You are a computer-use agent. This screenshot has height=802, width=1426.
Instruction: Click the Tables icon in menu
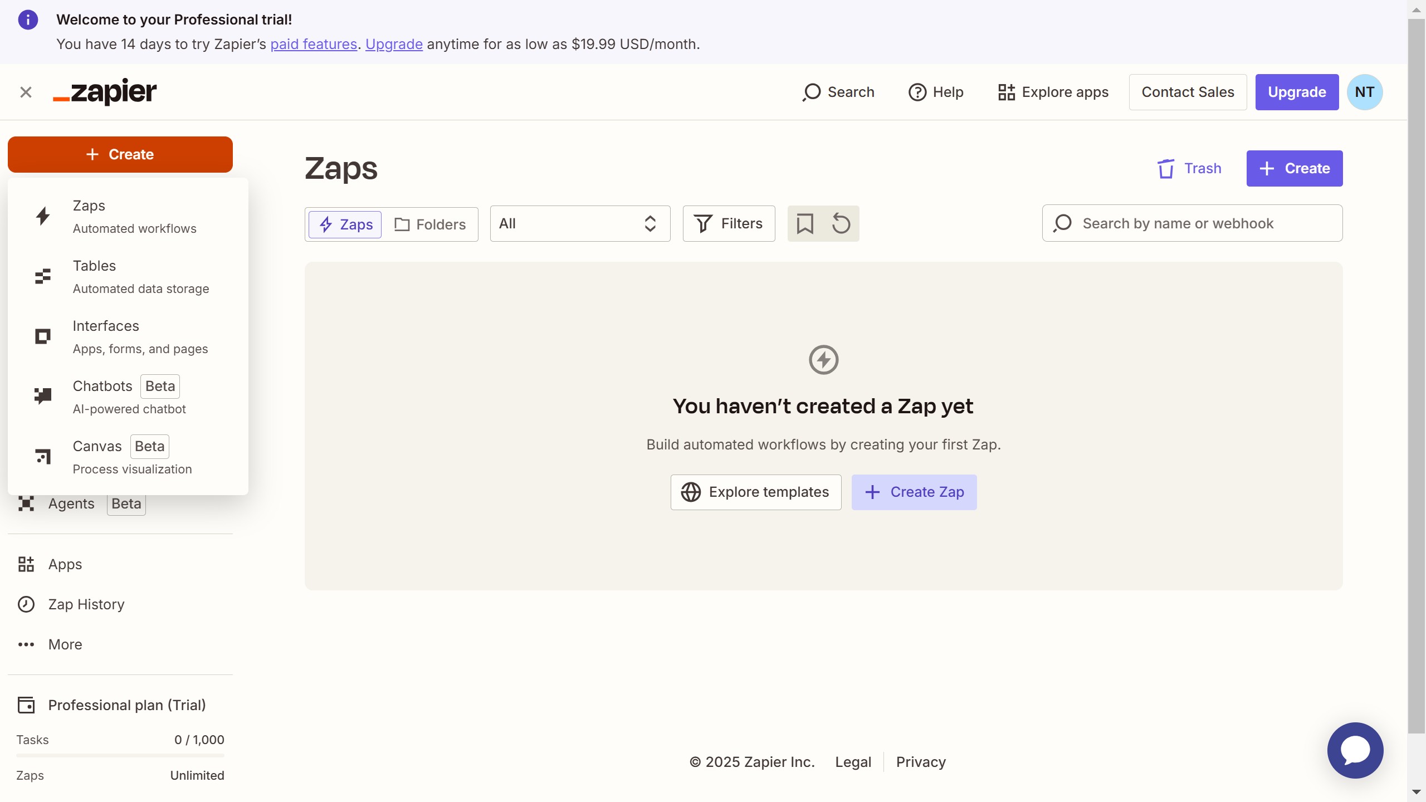(x=43, y=276)
